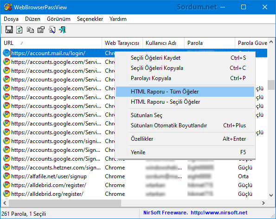Click the Chrome icon beside alldebrid.com row

point(6,185)
